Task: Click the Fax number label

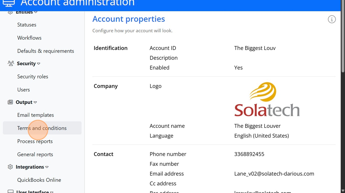Action: [164, 164]
